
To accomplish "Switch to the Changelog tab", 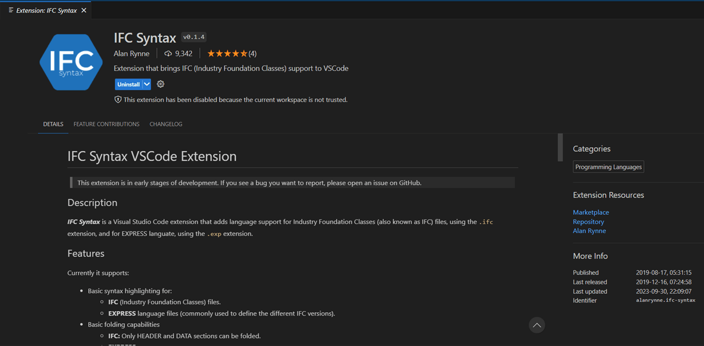I will pos(166,124).
